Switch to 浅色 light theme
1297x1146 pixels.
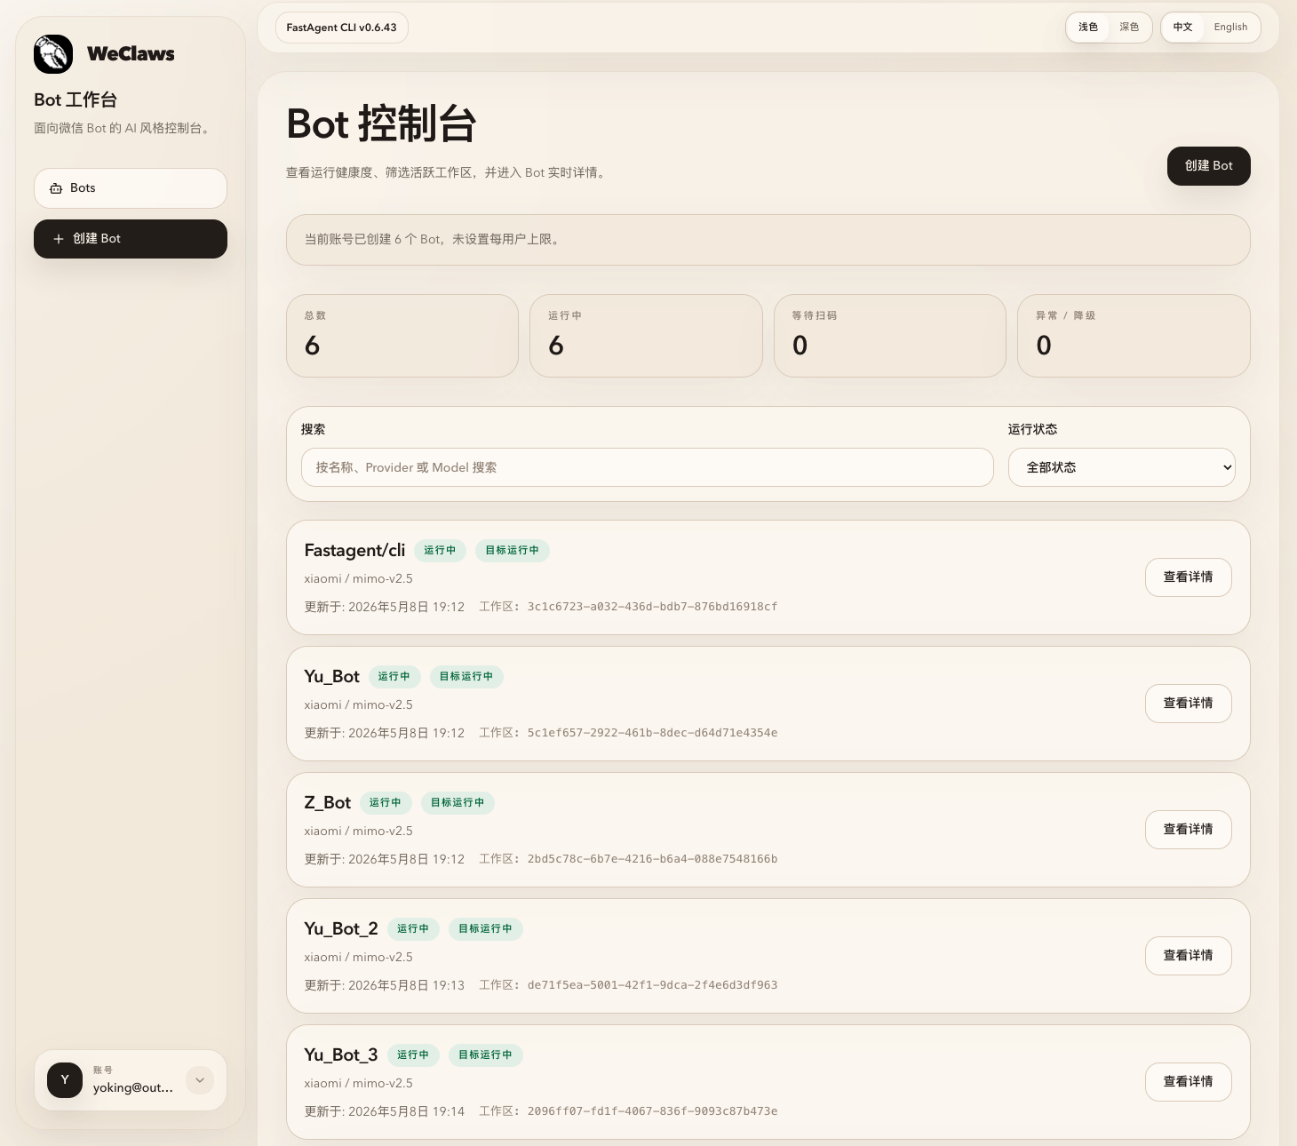click(1088, 28)
